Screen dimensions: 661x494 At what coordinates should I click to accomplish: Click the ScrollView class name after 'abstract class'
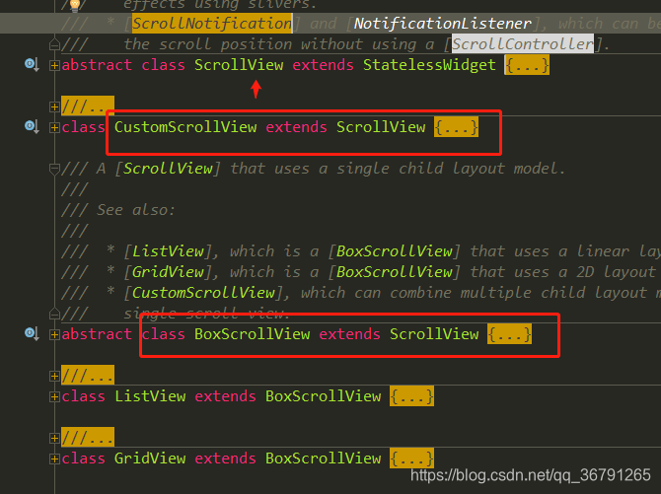tap(239, 65)
